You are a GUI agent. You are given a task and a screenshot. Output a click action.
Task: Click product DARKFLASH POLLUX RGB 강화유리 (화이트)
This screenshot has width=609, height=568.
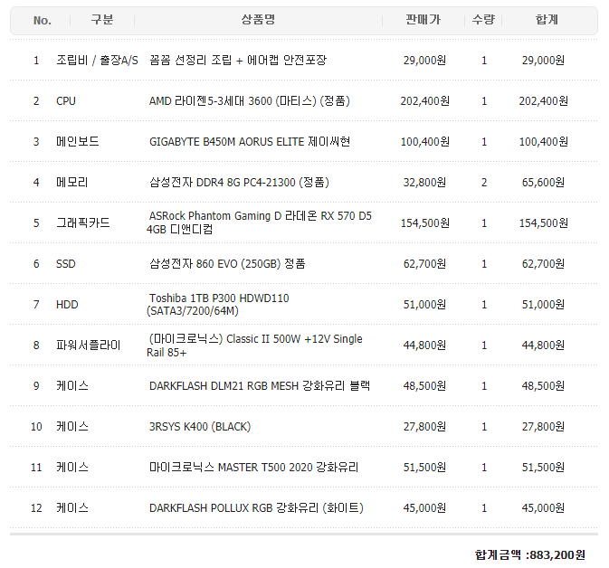pyautogui.click(x=256, y=508)
